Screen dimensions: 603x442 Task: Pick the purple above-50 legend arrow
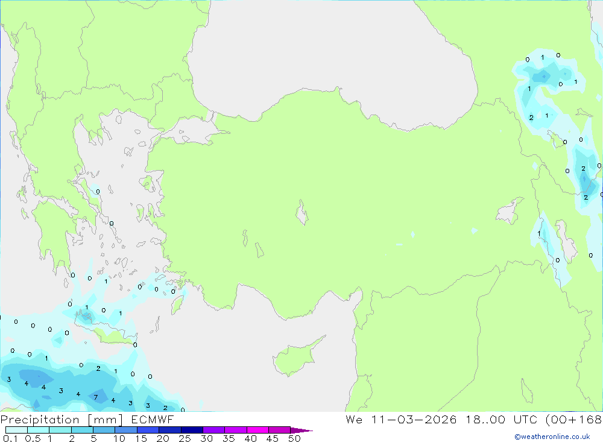click(x=301, y=430)
